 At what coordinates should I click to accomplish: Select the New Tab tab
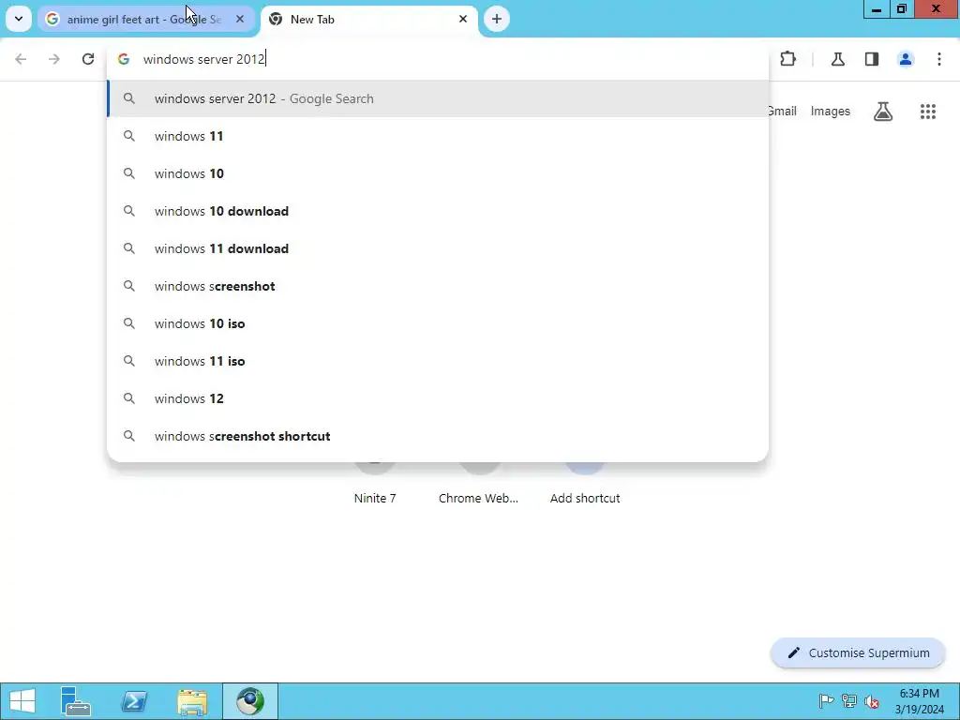[x=369, y=19]
